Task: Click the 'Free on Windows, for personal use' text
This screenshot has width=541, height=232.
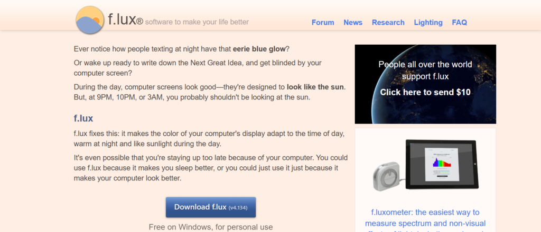Action: point(210,227)
